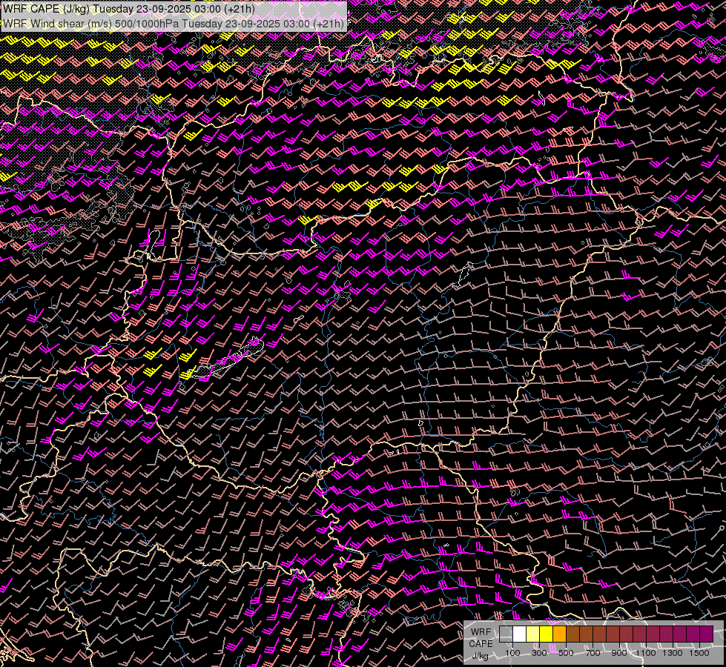Click the 1300 value on CAPE scale
Viewport: 726px width, 667px height.
tap(673, 653)
